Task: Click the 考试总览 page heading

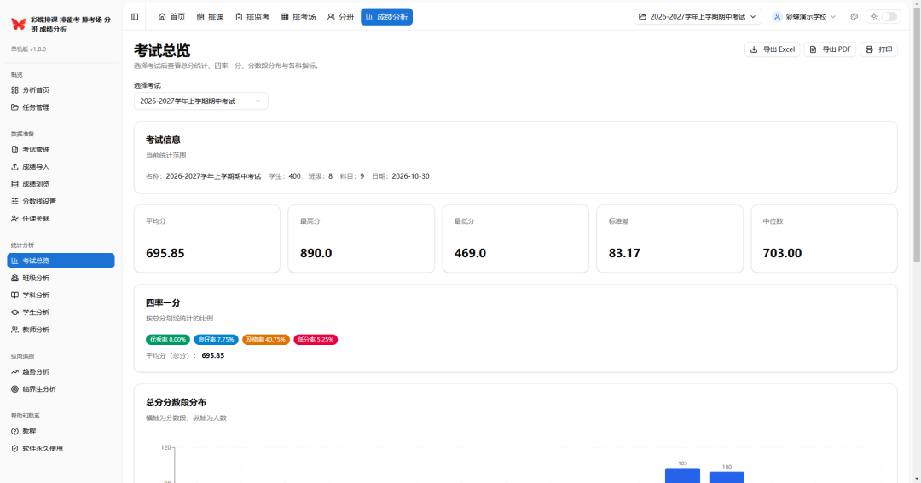Action: point(162,50)
